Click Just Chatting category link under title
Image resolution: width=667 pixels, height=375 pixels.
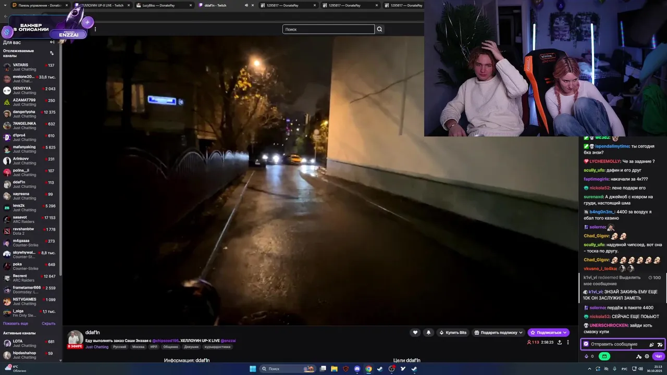click(97, 347)
